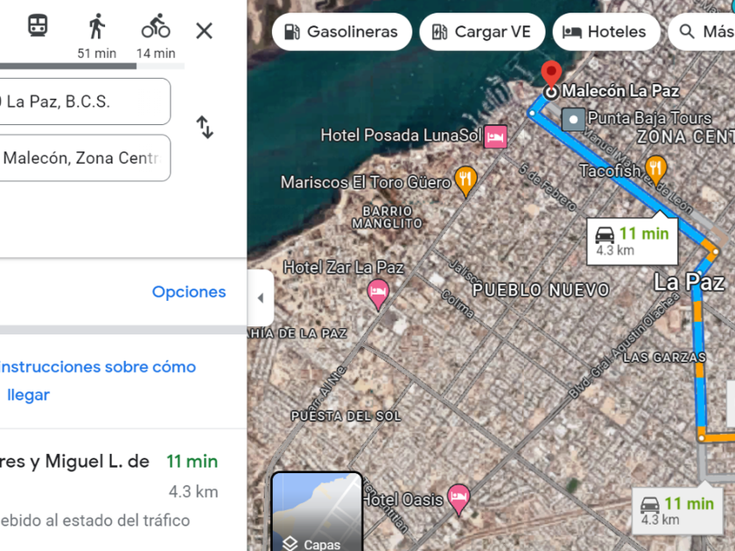Select Mariscos El Toro Güero restaurant icon
The height and width of the screenshot is (551, 735).
tap(465, 181)
